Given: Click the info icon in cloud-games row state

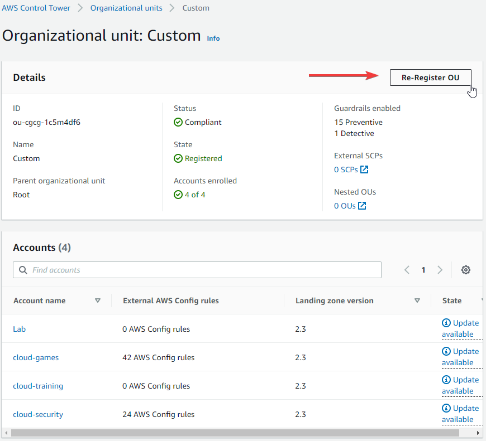Looking at the screenshot, I should point(446,351).
